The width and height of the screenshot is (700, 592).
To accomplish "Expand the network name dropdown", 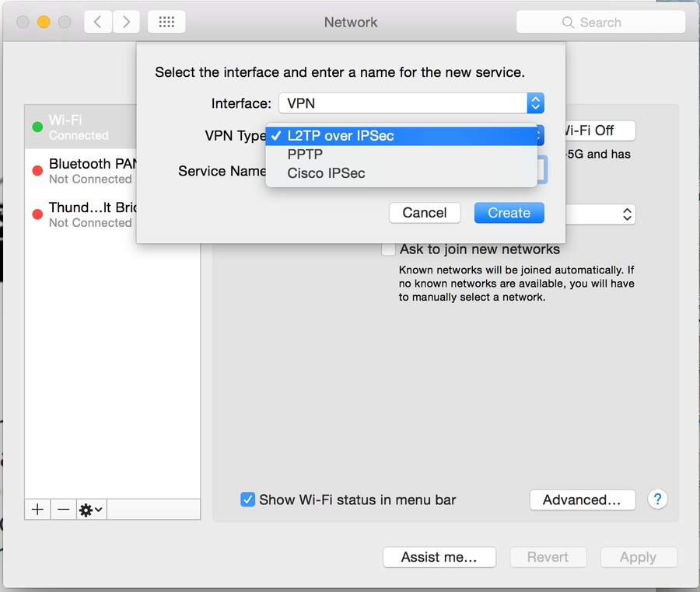I will [x=626, y=214].
